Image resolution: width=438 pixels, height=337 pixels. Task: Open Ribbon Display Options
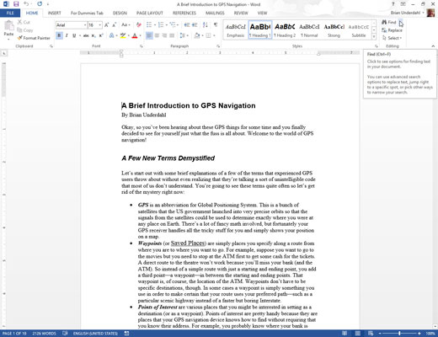403,4
